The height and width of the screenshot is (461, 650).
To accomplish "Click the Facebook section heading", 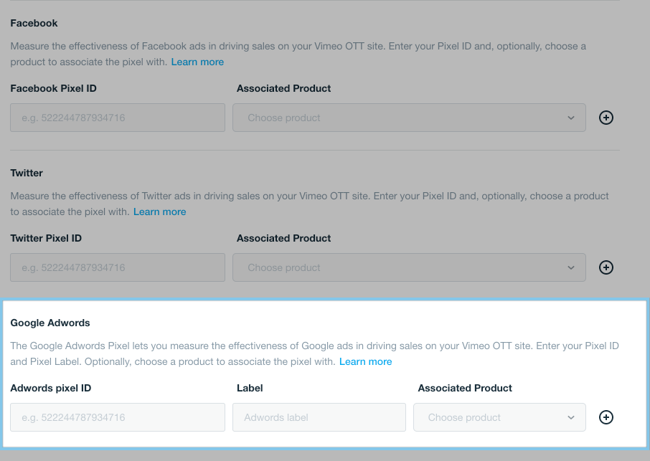I will [34, 23].
